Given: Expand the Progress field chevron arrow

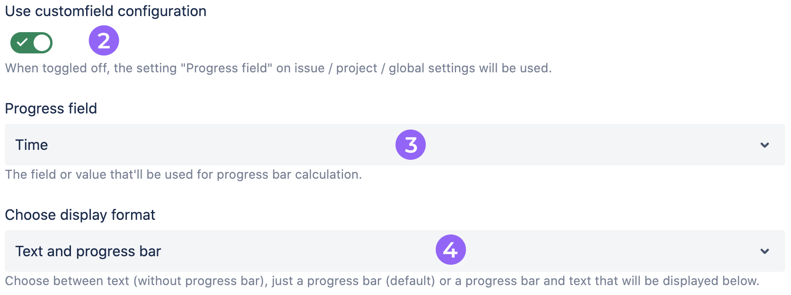Looking at the screenshot, I should pyautogui.click(x=765, y=145).
